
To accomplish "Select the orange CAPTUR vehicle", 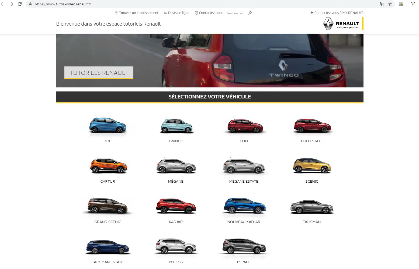I will (108, 165).
